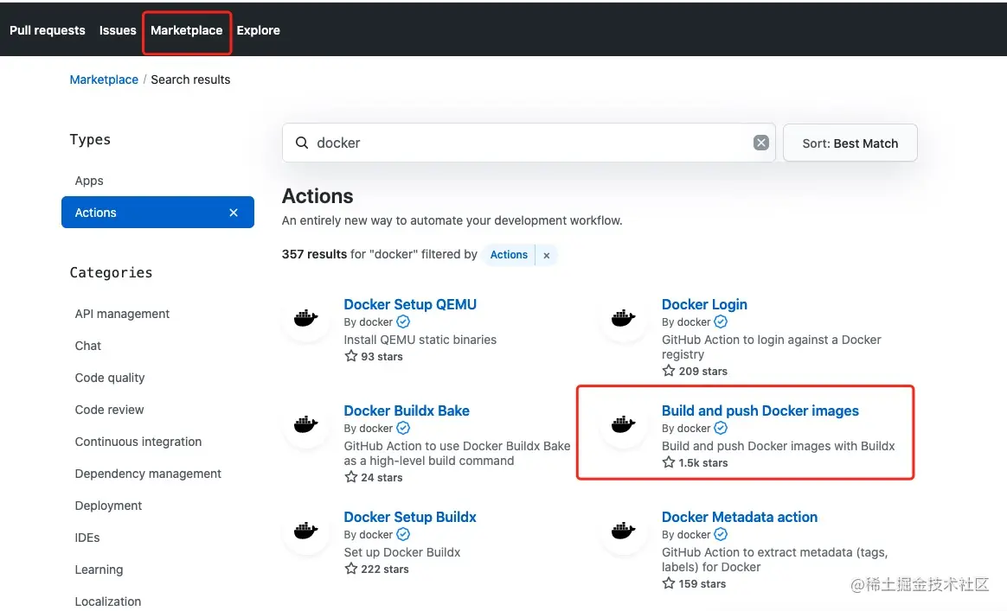Click "Set up Docker Buildx" description
Viewport: 1007px width, 611px height.
(402, 552)
